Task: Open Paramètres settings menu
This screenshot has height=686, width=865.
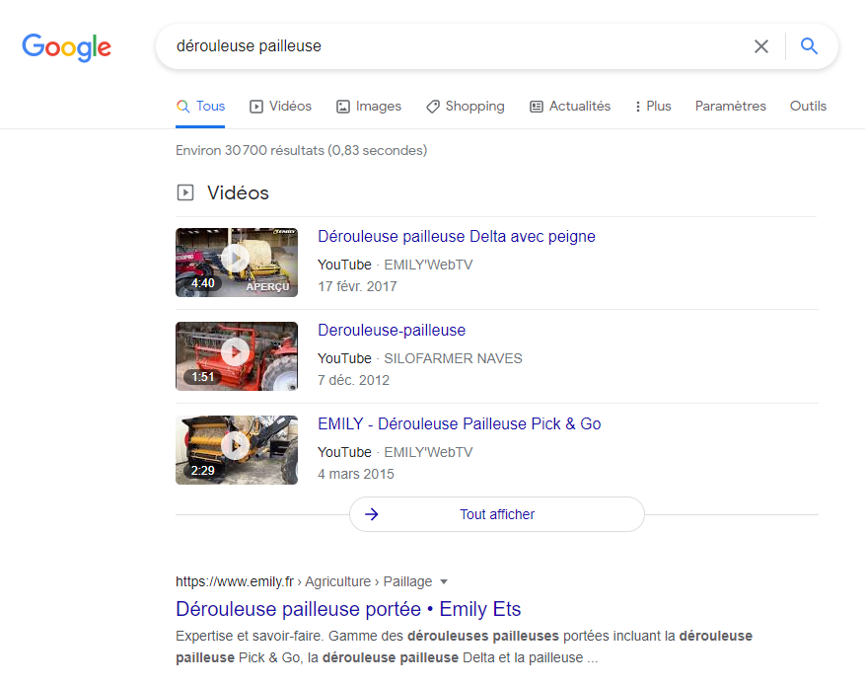Action: click(730, 106)
